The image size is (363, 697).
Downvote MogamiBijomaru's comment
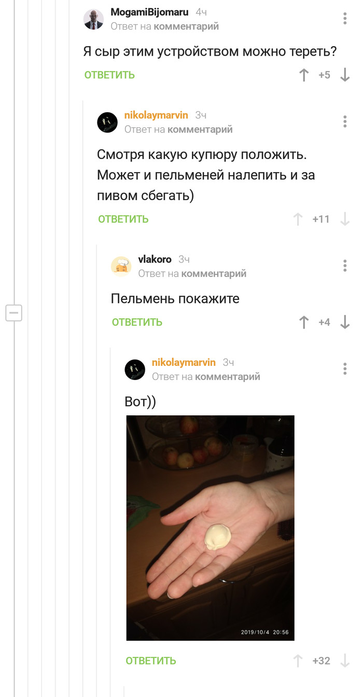(345, 75)
